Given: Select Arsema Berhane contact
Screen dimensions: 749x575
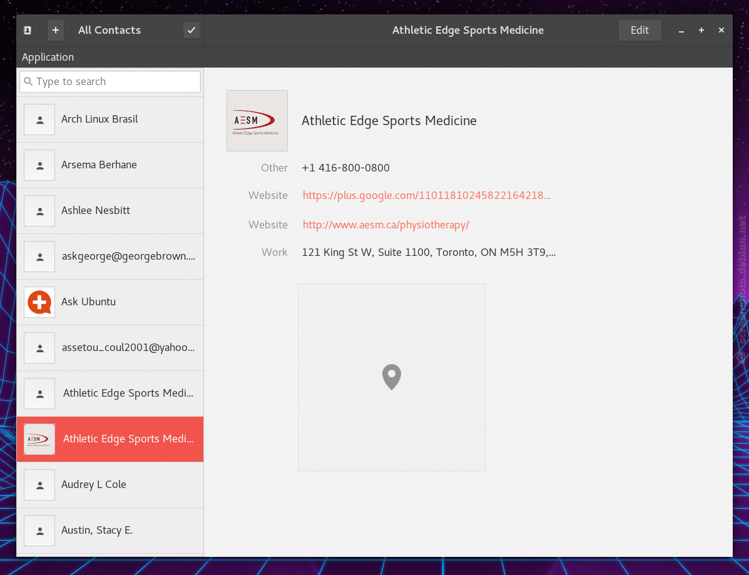Looking at the screenshot, I should coord(110,165).
